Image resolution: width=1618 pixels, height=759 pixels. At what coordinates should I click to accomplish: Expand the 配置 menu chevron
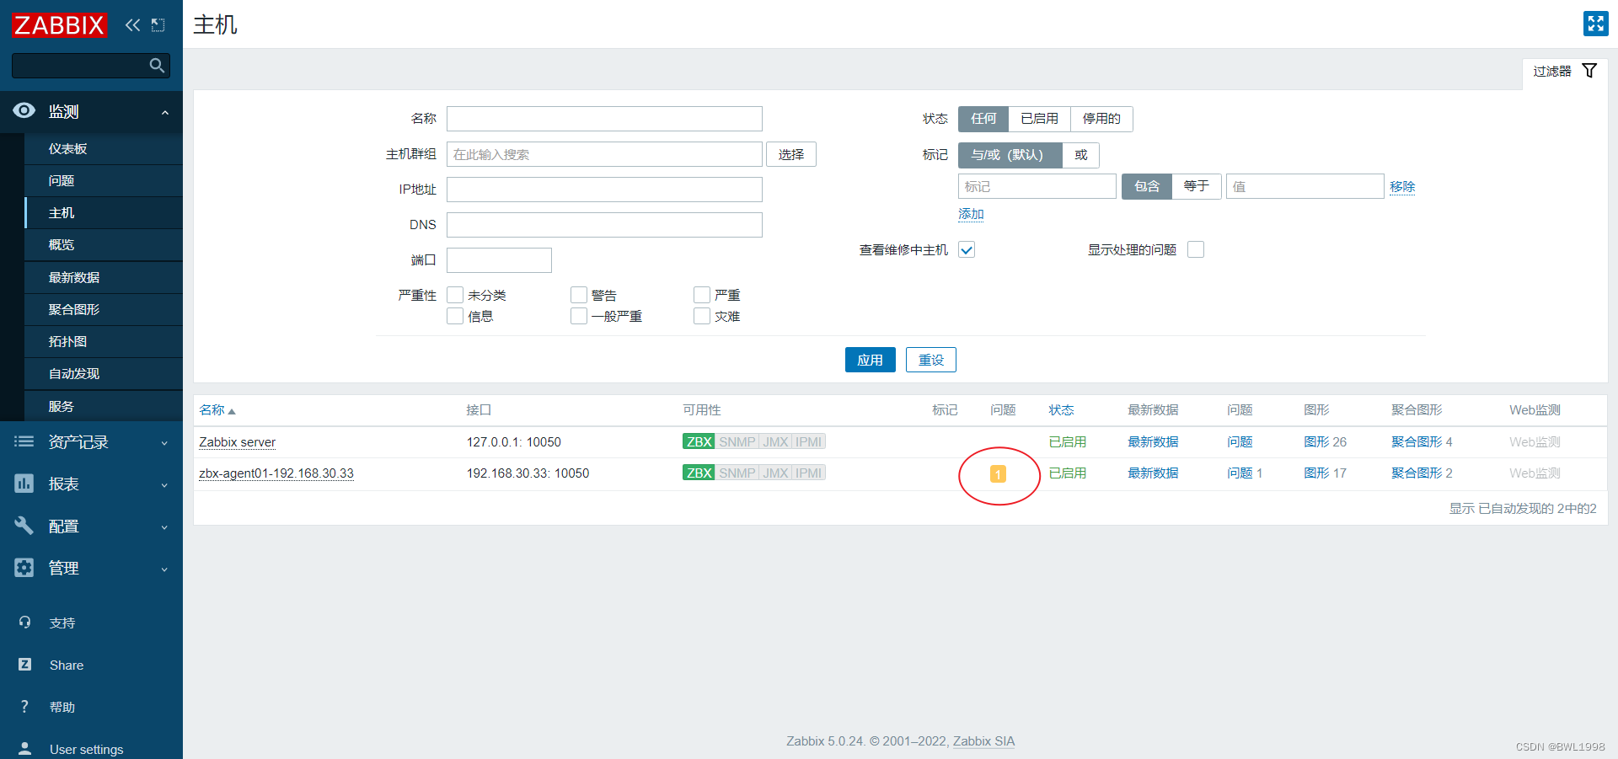coord(164,527)
